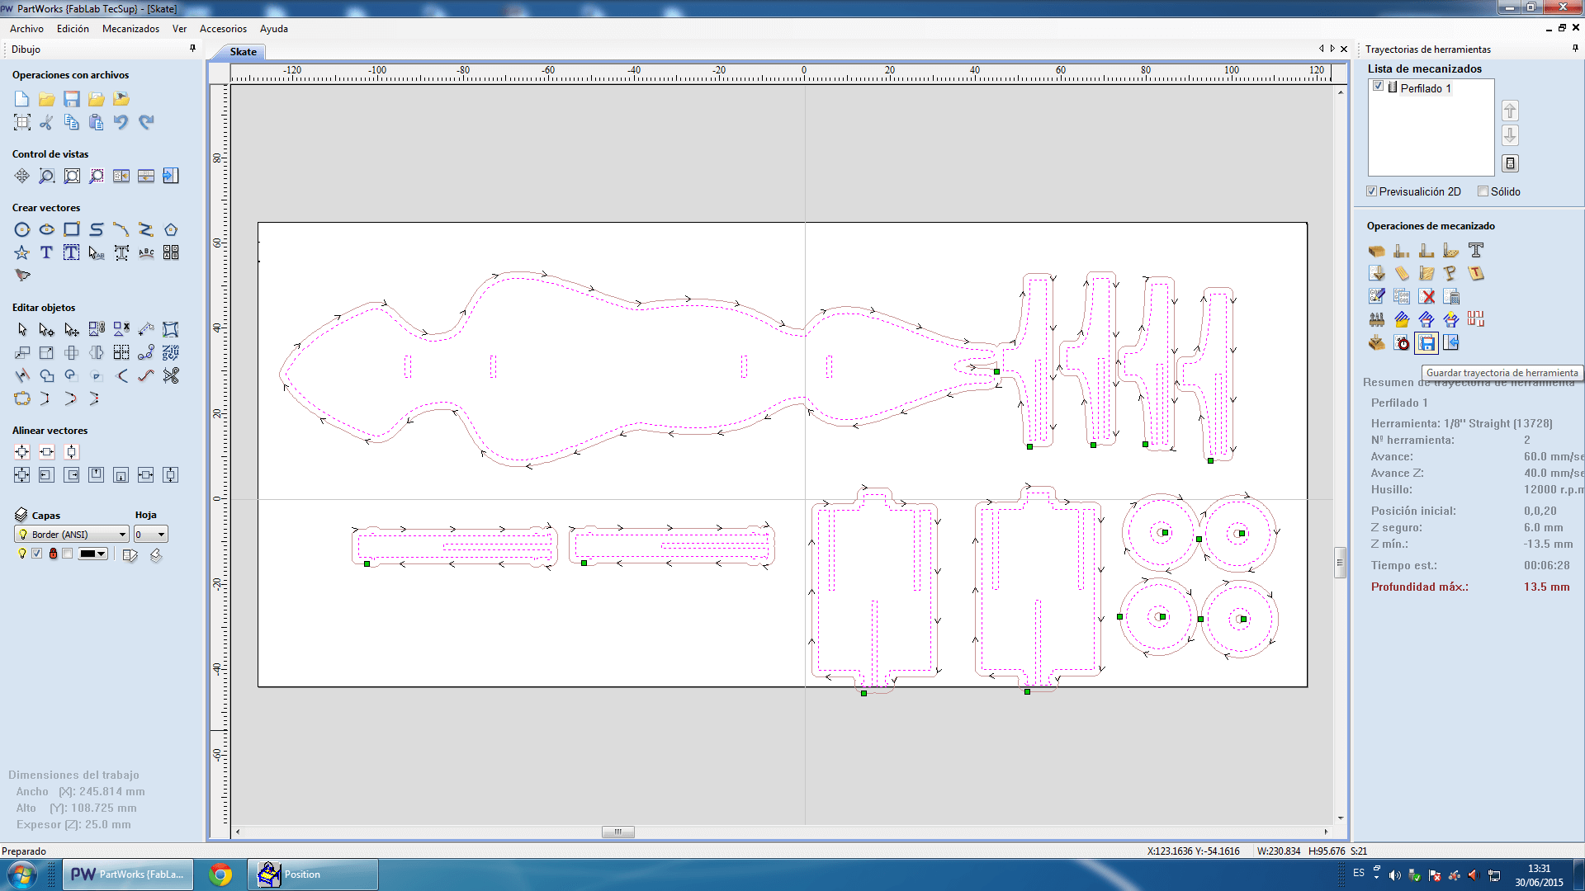Open the Edición menu
Viewport: 1585px width, 891px height.
pos(73,28)
